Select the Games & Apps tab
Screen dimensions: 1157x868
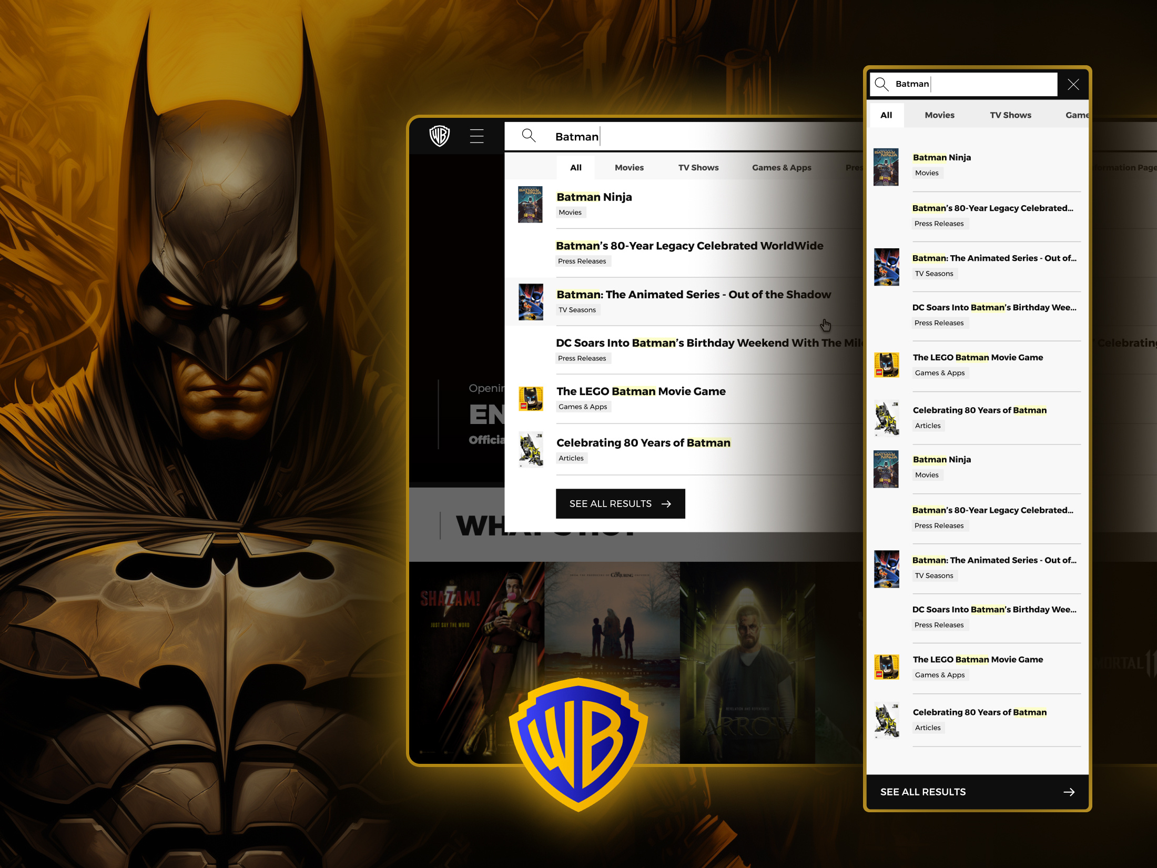pos(782,167)
